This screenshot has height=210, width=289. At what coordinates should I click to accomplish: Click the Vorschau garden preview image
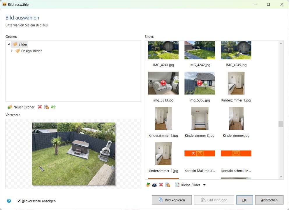[73, 154]
